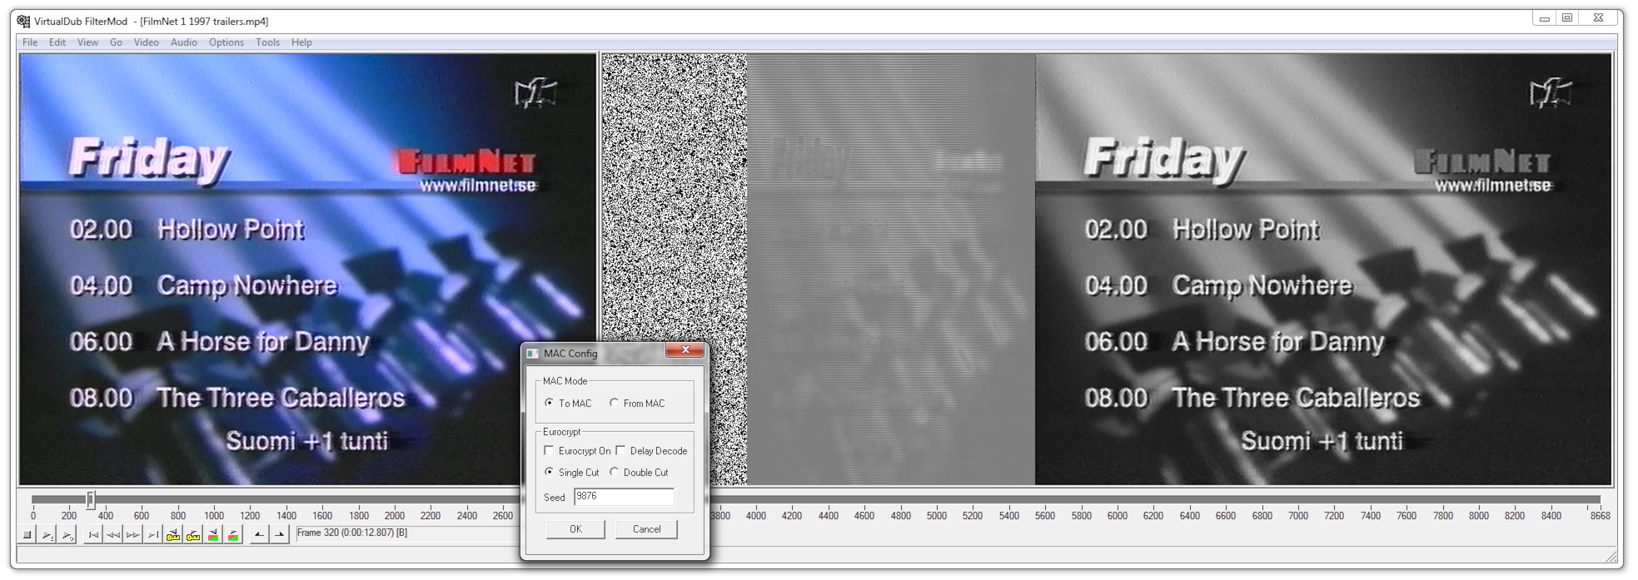Open the Go menu
The width and height of the screenshot is (1638, 580).
point(117,42)
